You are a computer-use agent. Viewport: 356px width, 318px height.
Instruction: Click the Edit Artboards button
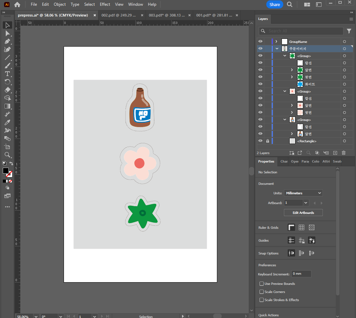pos(303,213)
